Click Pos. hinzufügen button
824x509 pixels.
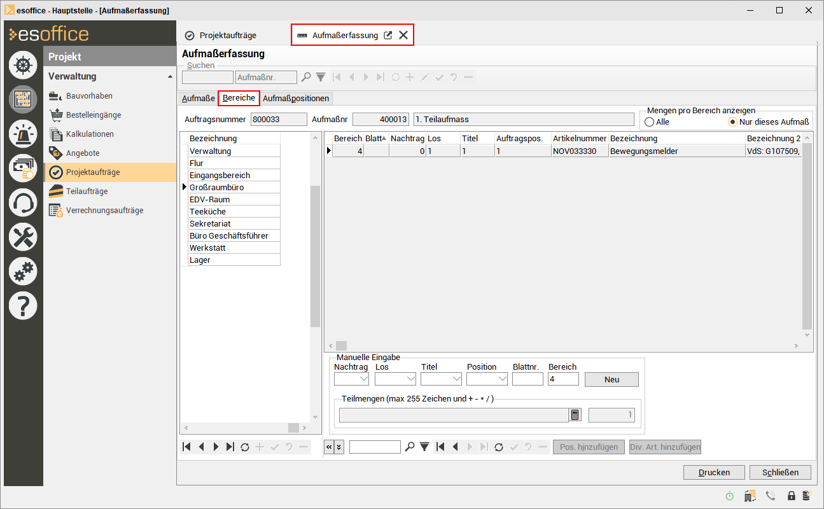point(589,447)
